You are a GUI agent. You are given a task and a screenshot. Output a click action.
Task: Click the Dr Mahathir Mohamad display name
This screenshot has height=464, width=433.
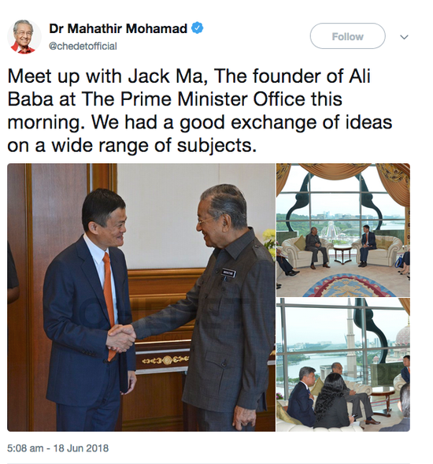point(118,28)
